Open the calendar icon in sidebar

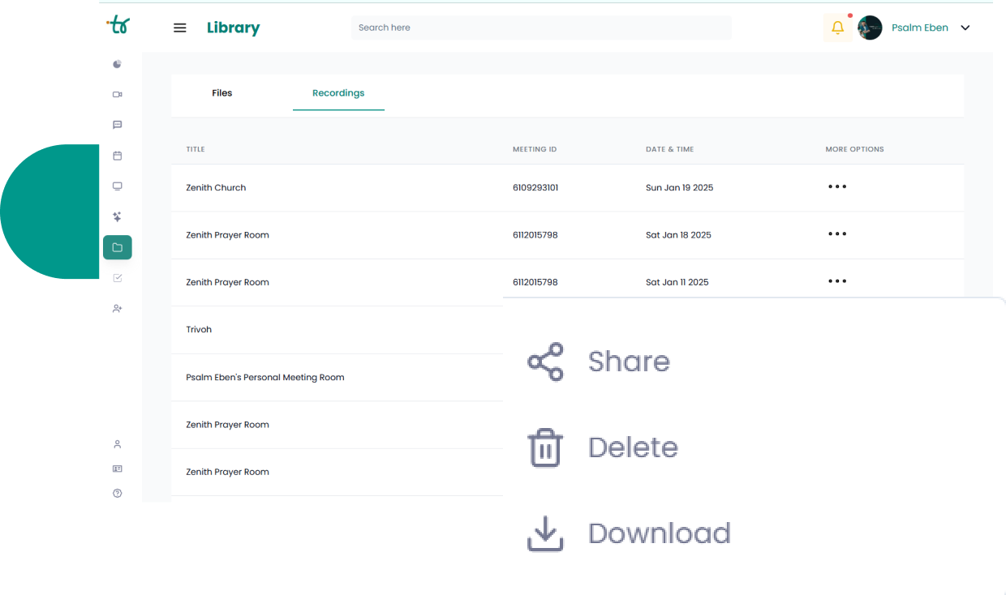point(118,156)
